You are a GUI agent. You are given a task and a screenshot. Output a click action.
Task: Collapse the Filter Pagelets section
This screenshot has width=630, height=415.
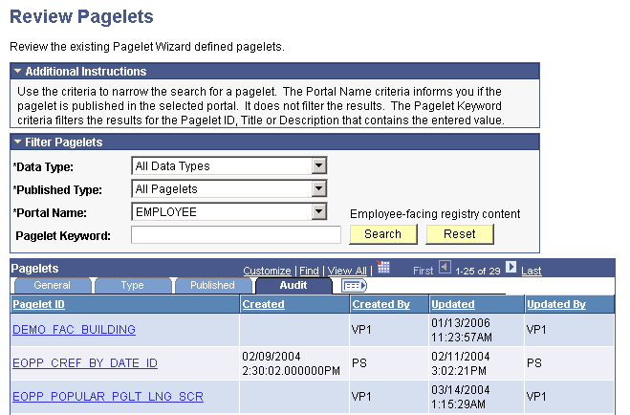point(17,142)
